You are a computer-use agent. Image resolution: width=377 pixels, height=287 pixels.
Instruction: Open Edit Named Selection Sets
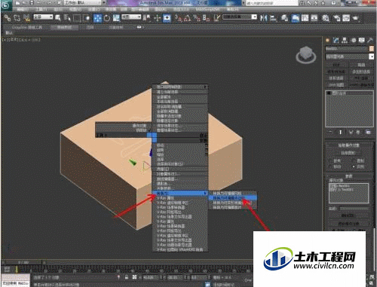[217, 18]
